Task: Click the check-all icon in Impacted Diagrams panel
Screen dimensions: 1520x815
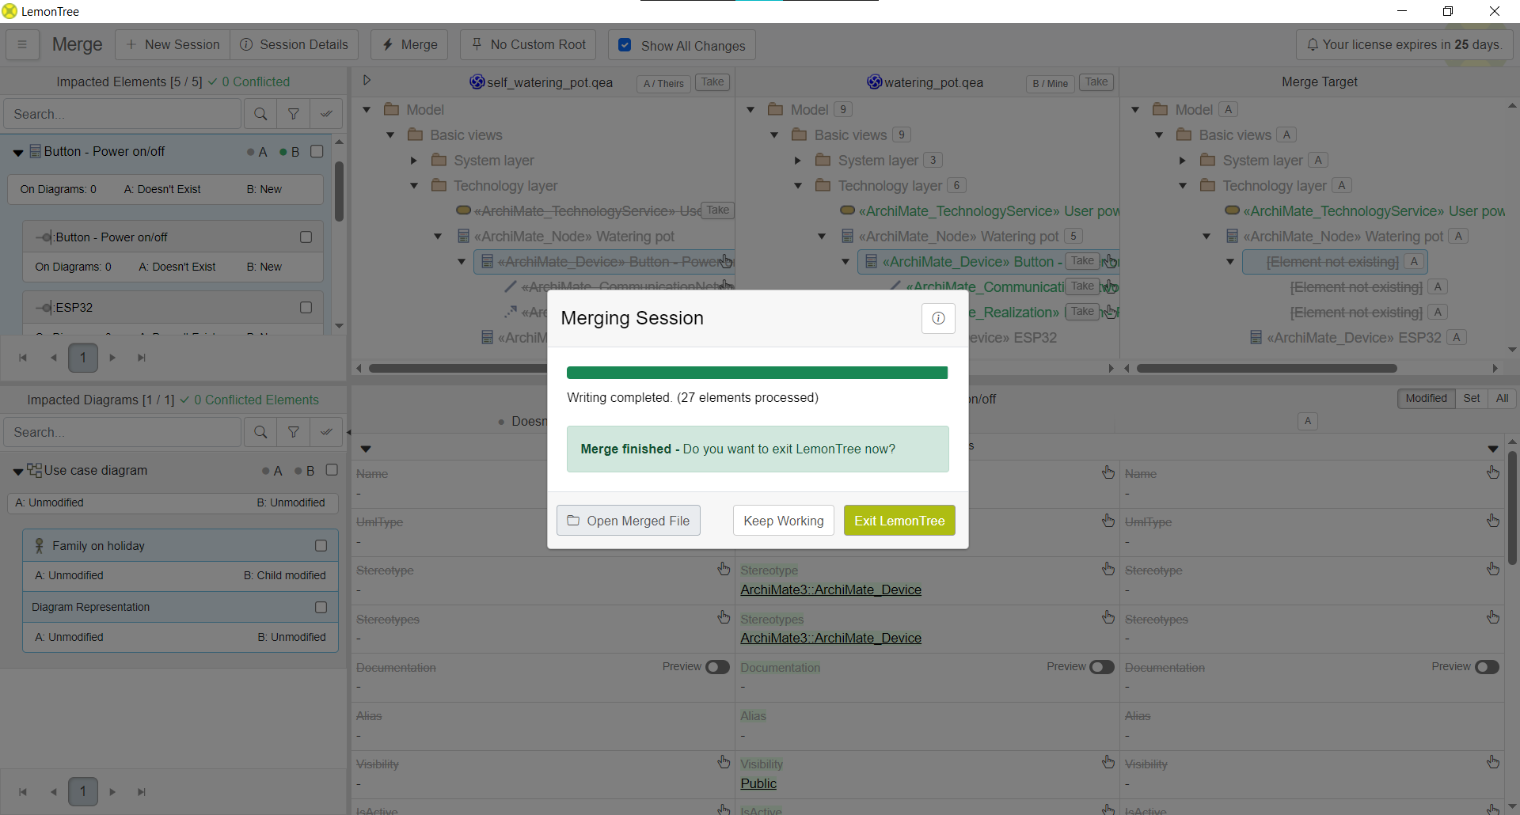Action: 326,432
